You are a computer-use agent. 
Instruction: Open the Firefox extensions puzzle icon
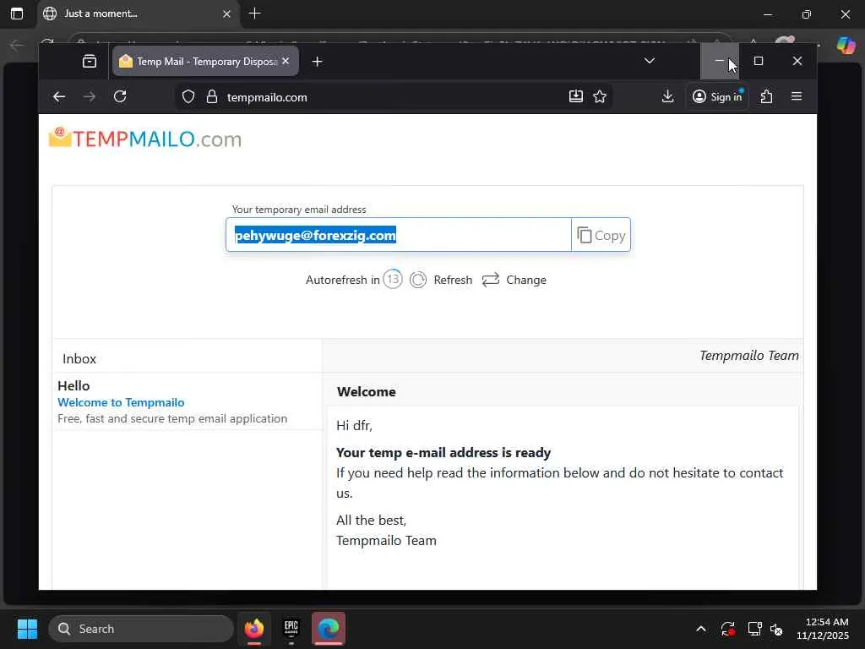coord(766,96)
